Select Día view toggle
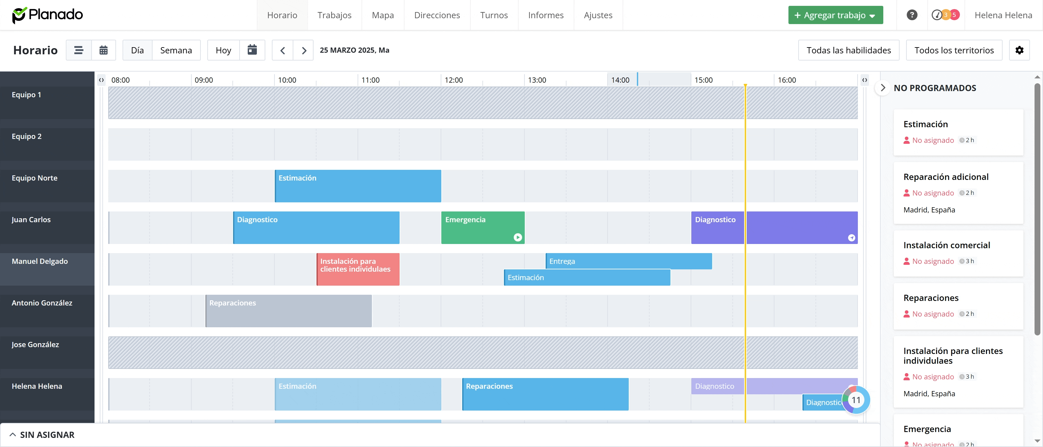Screen dimensions: 1043x447 (137, 50)
